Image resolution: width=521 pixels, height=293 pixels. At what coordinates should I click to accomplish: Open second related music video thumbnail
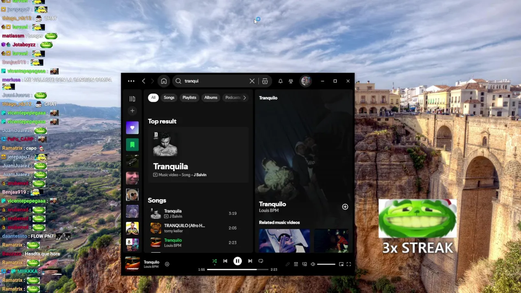tap(331, 241)
